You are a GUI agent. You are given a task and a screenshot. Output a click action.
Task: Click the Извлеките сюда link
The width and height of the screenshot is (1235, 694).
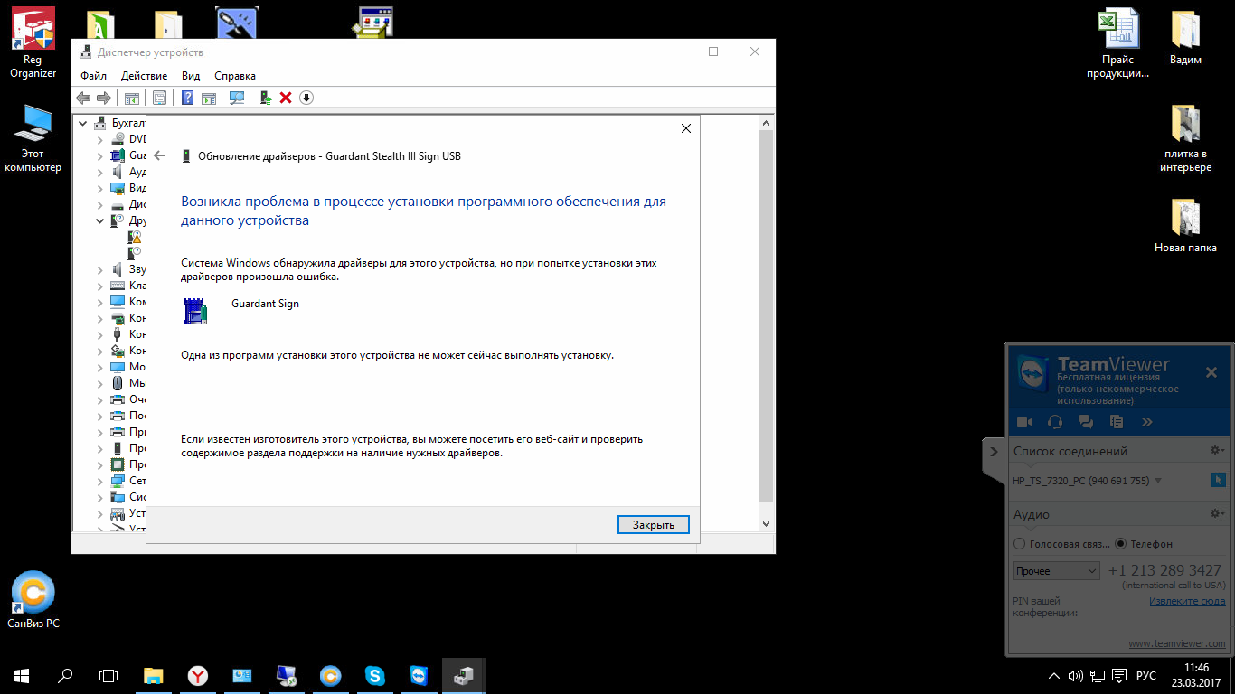[x=1187, y=601]
